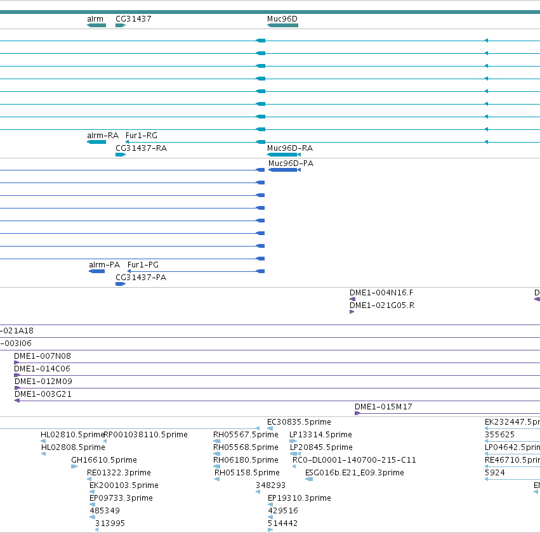Select the 485349 EST label
This screenshot has width=540, height=533.
[x=105, y=511]
